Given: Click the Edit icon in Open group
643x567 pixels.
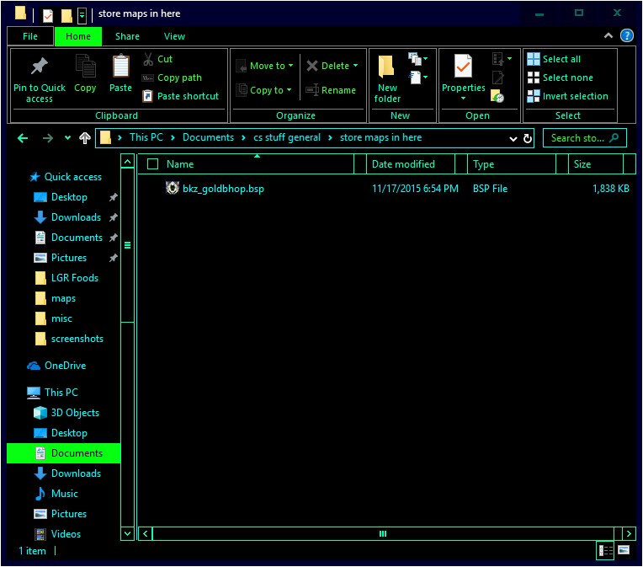Looking at the screenshot, I should click(x=498, y=77).
